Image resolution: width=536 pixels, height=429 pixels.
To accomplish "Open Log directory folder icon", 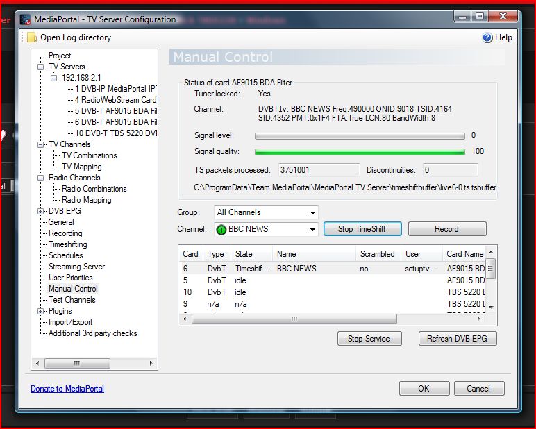I will [32, 37].
